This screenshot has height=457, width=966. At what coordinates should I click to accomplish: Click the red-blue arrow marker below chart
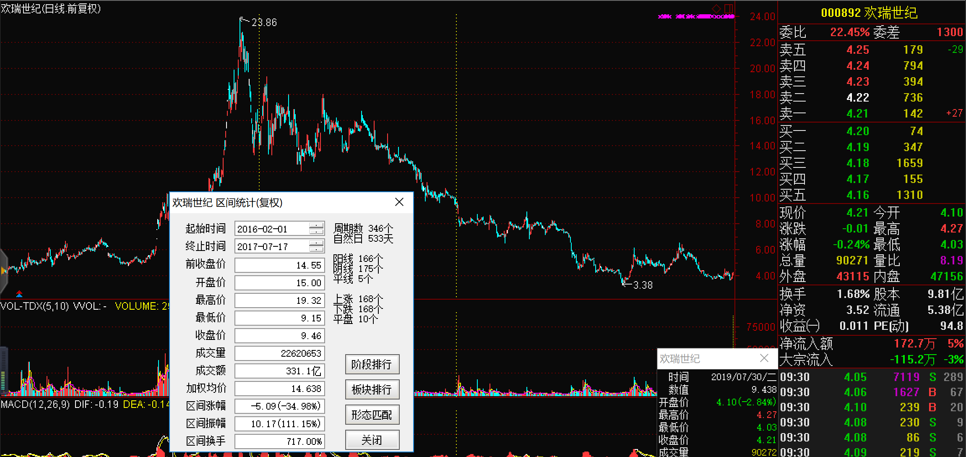[19, 294]
